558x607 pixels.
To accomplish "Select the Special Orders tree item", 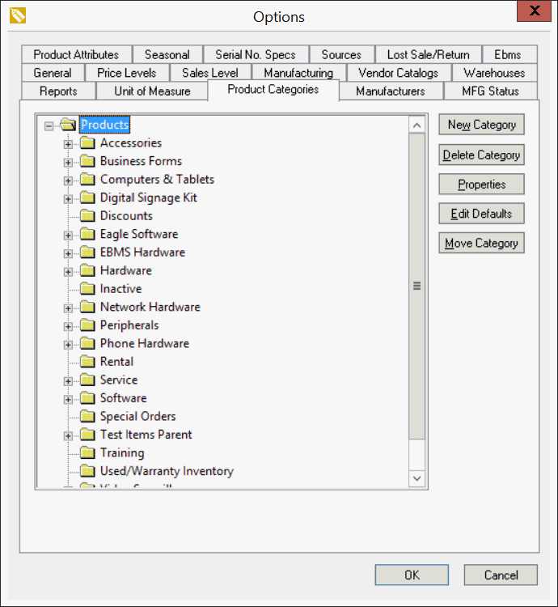I will (x=137, y=417).
